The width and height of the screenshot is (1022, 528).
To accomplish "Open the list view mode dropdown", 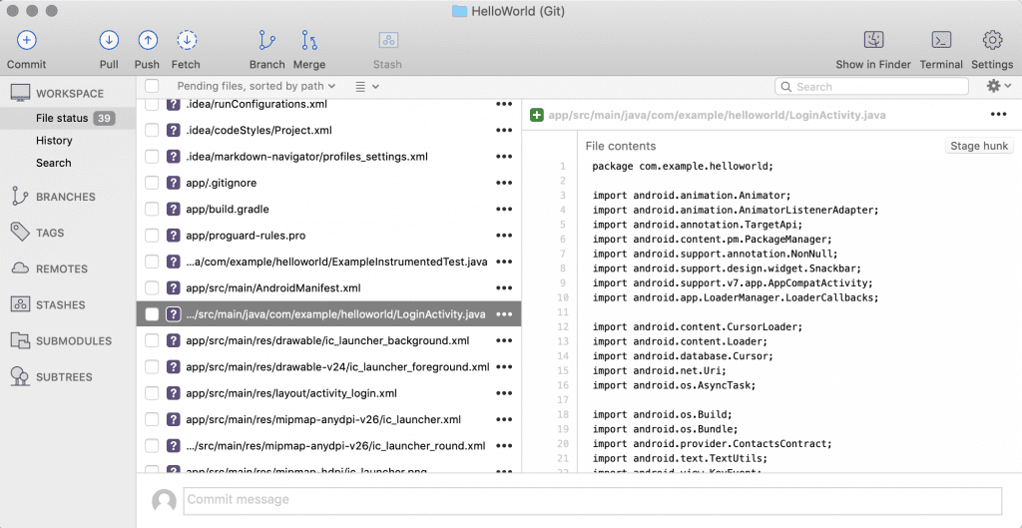I will tap(367, 86).
